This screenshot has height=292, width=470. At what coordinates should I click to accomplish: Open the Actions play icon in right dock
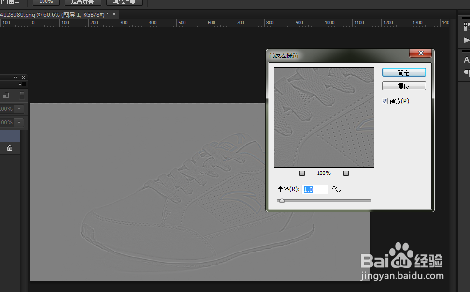click(x=467, y=40)
